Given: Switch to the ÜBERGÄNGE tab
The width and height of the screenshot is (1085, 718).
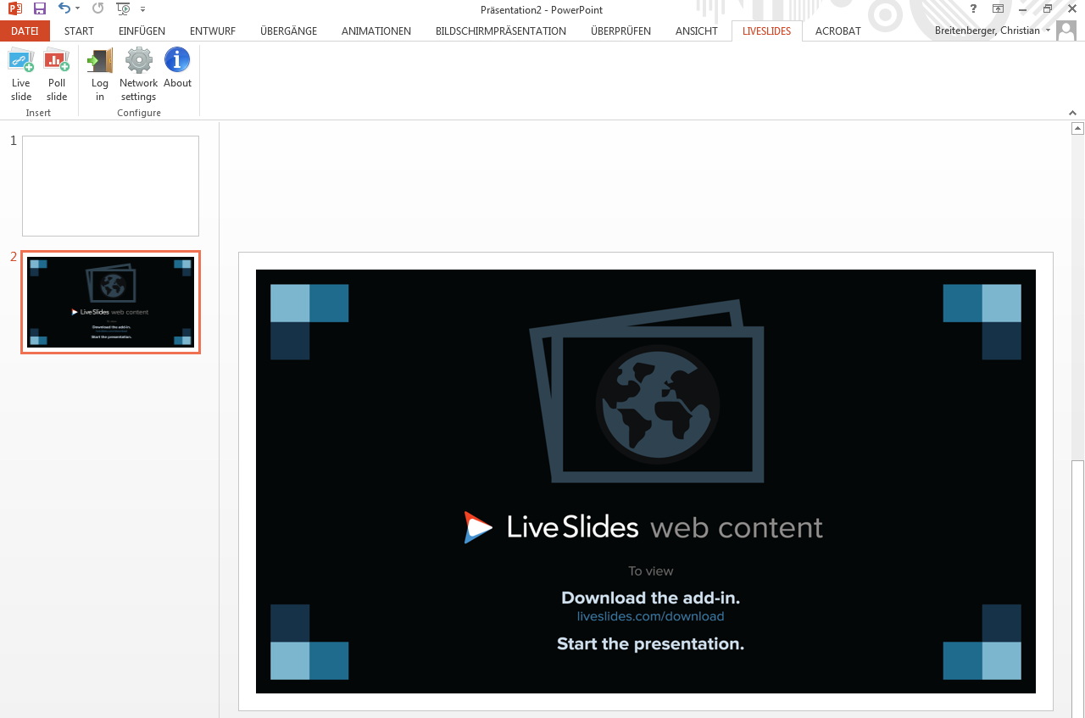Looking at the screenshot, I should [x=288, y=31].
